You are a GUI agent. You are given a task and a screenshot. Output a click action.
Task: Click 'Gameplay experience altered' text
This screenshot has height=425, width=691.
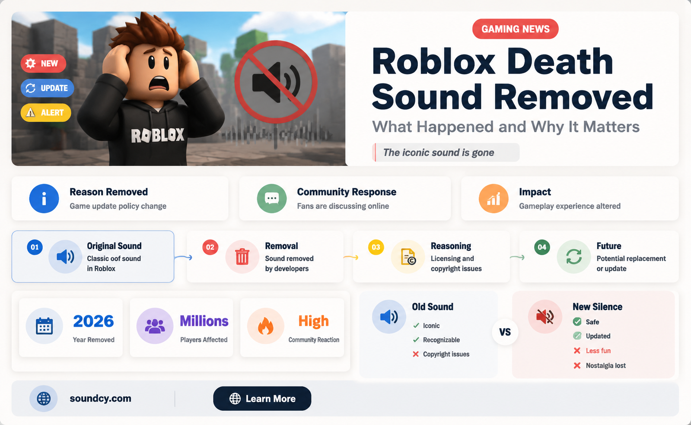(x=570, y=206)
